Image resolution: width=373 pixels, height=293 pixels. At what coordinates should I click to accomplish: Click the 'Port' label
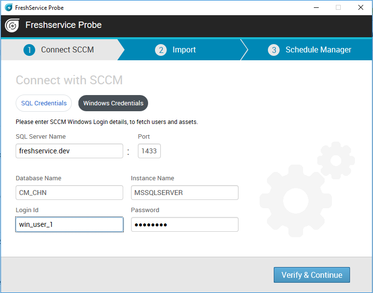tap(144, 137)
